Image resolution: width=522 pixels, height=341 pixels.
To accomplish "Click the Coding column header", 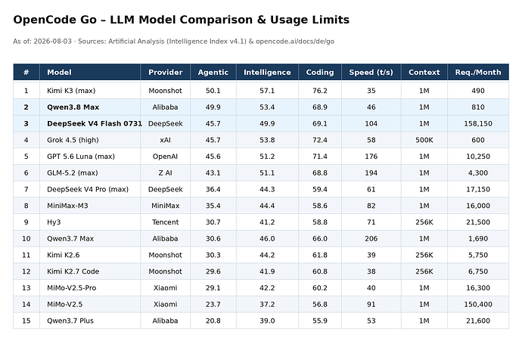I will [319, 72].
